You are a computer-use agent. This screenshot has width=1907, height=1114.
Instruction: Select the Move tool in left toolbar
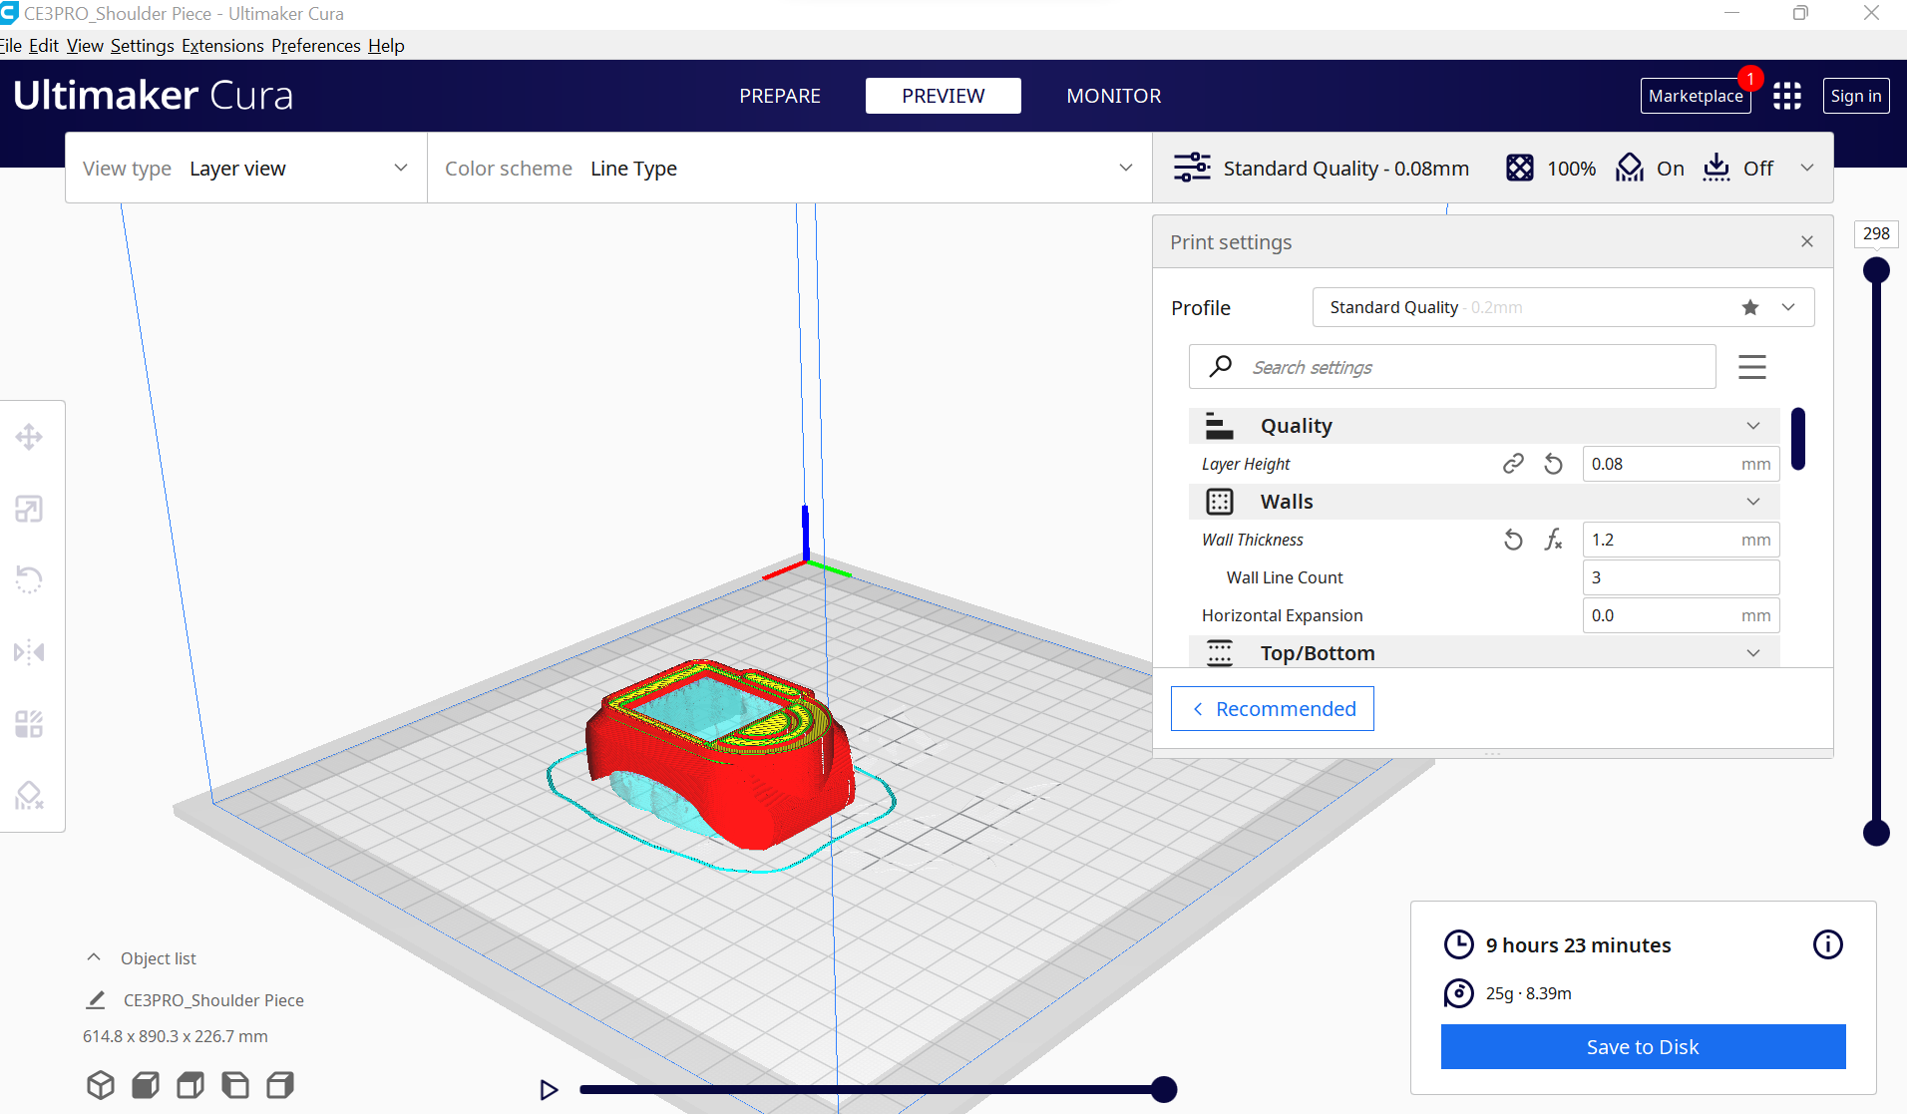click(29, 437)
